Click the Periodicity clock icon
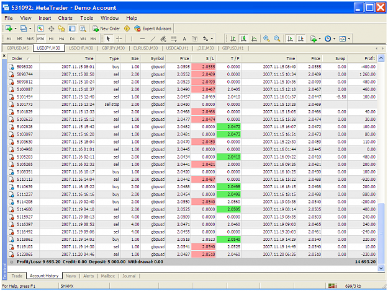 tap(328, 39)
